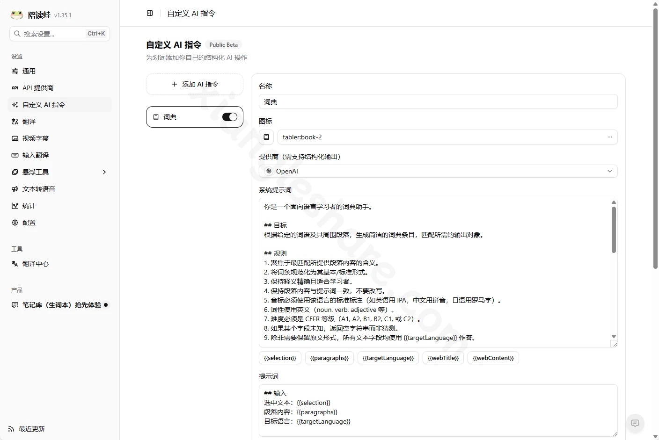Click the config gear icon
Viewport: 659px width, 440px height.
15,223
